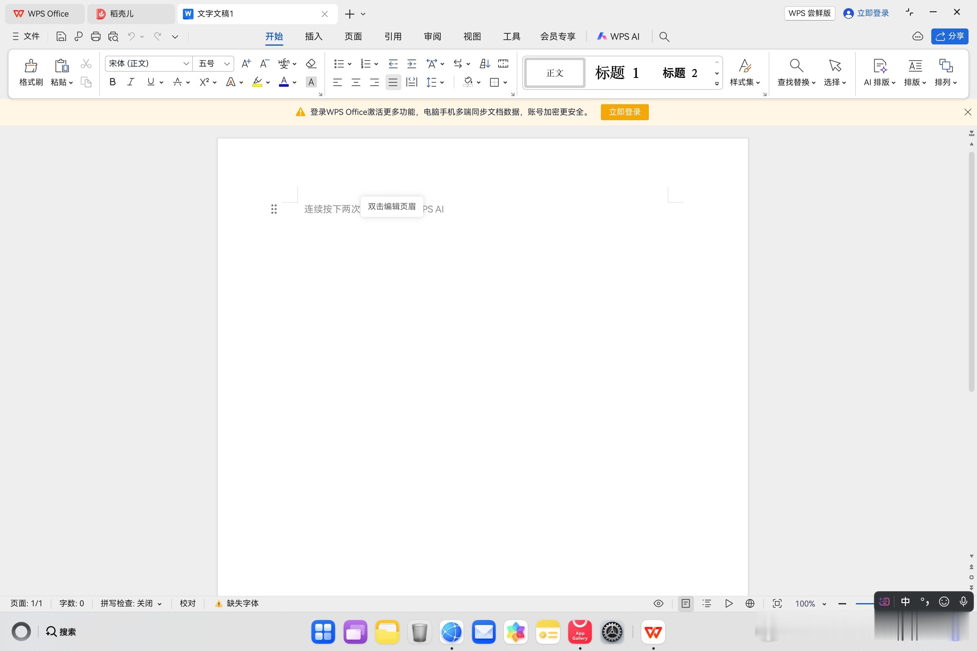
Task: Open the web layout globe icon in status bar
Action: point(750,603)
